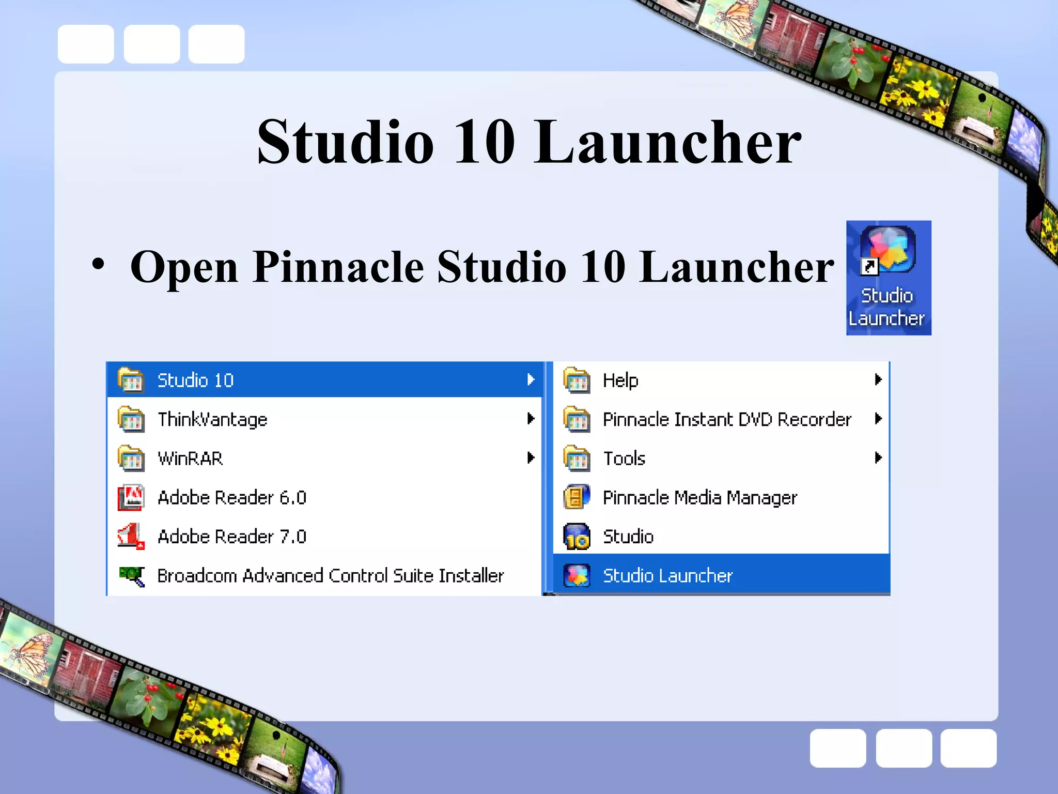1058x794 pixels.
Task: Open Pinnacle Instant DVD Recorder entry
Action: (x=721, y=419)
